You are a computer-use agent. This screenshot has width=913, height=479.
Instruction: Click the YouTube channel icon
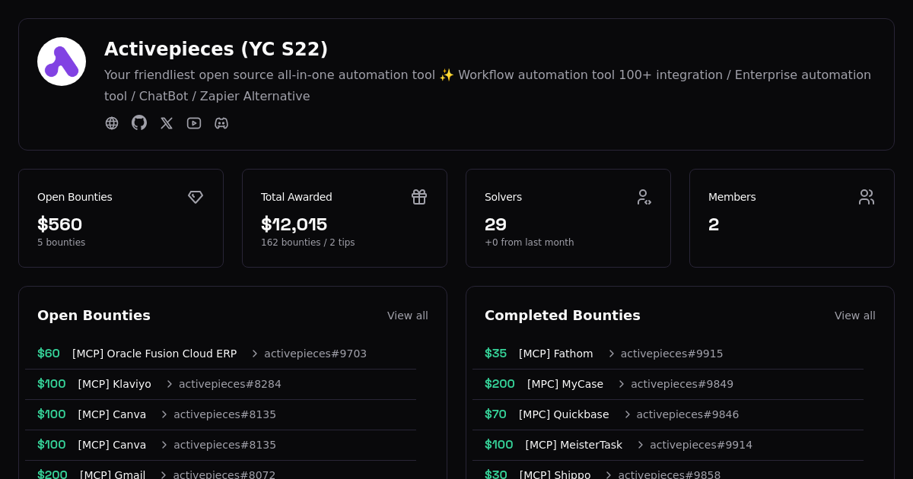tap(194, 123)
